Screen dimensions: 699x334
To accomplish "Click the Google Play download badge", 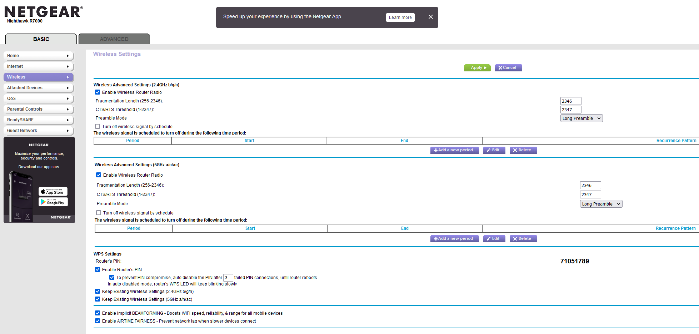I will (x=53, y=202).
